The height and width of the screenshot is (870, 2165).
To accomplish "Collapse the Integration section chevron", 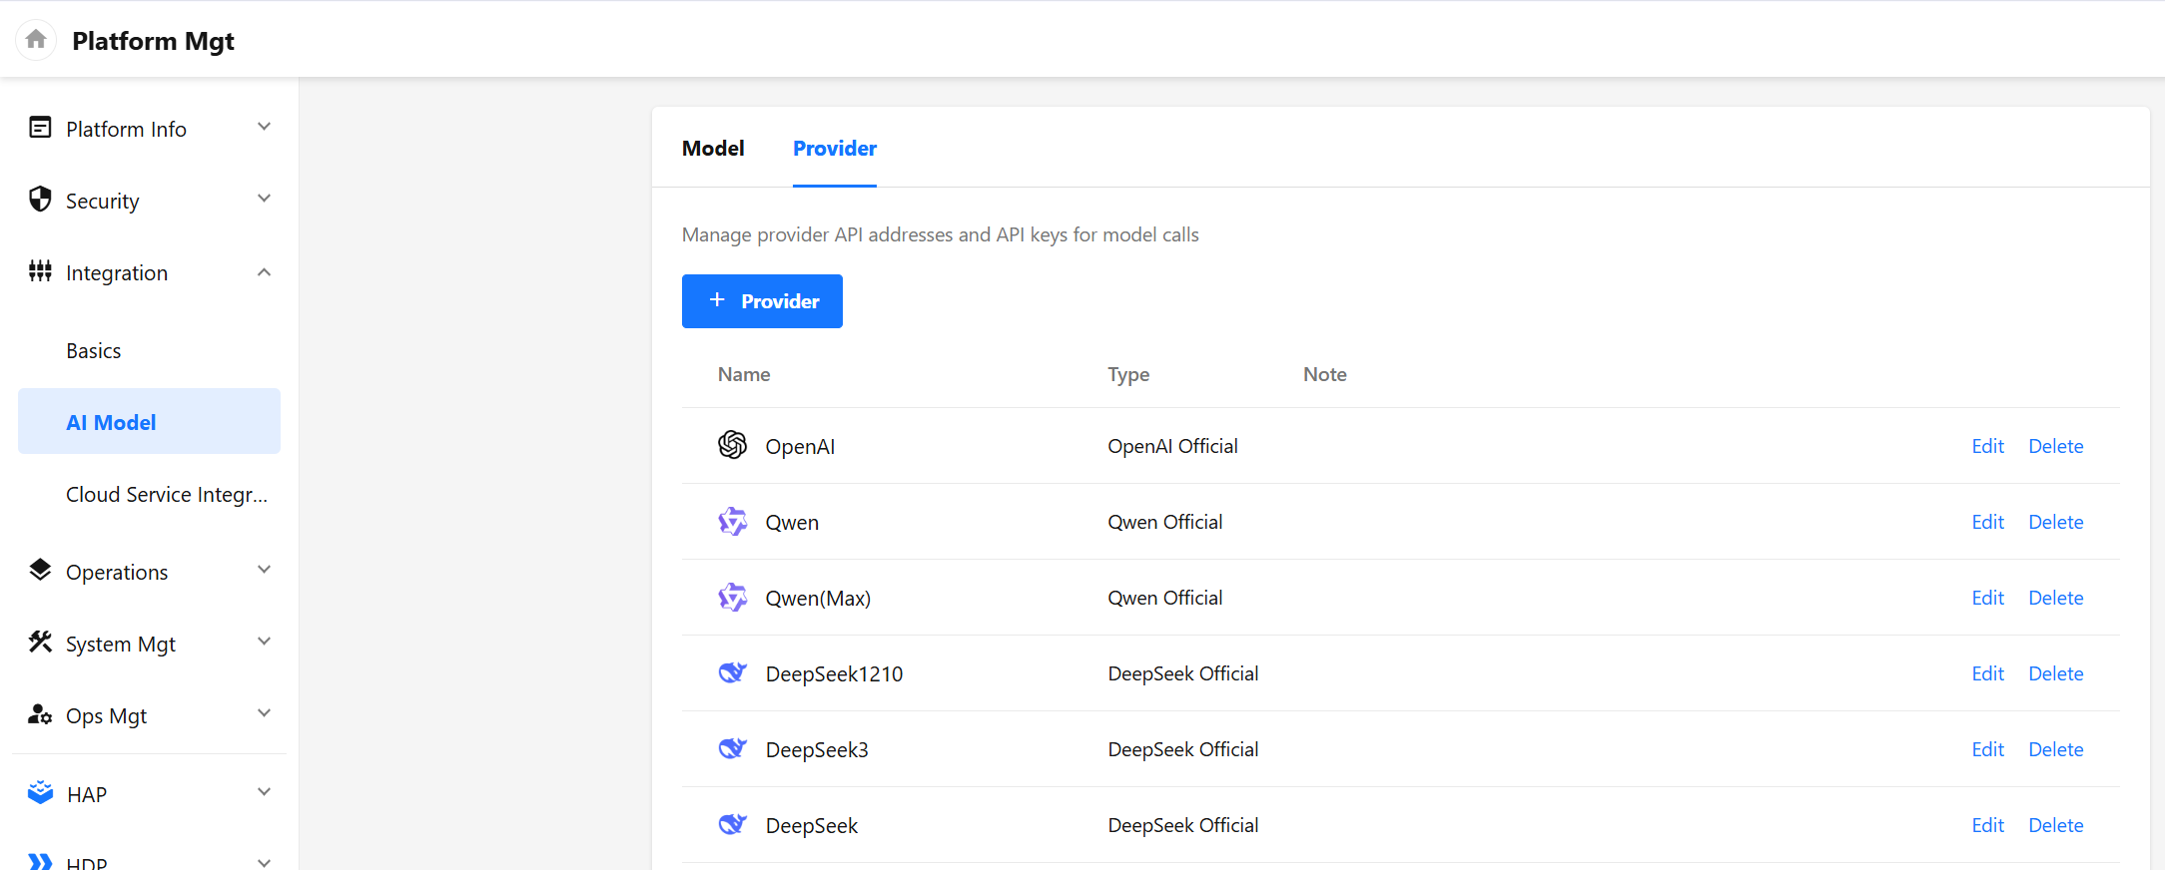I will [x=264, y=272].
